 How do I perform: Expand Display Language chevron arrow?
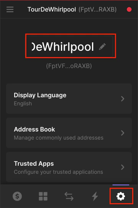123,99
